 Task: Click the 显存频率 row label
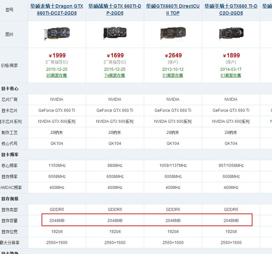pos(9,177)
